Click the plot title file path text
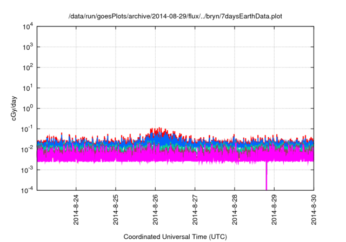This screenshot has width=346, height=242. coord(175,17)
